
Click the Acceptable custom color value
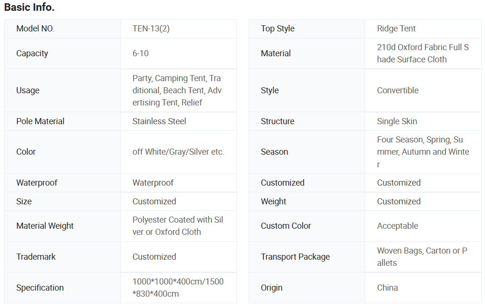tap(397, 226)
